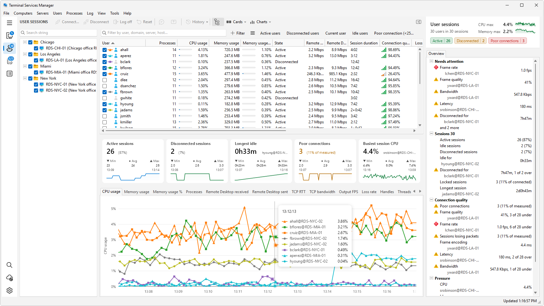
Task: Open the processes sidebar icon with badge 523
Action: point(10,61)
